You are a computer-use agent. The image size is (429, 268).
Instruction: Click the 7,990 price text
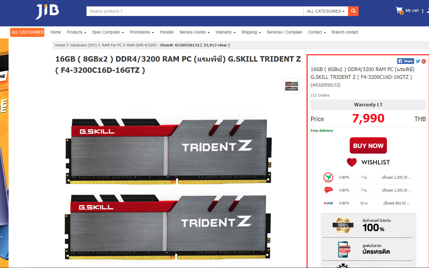pyautogui.click(x=368, y=118)
